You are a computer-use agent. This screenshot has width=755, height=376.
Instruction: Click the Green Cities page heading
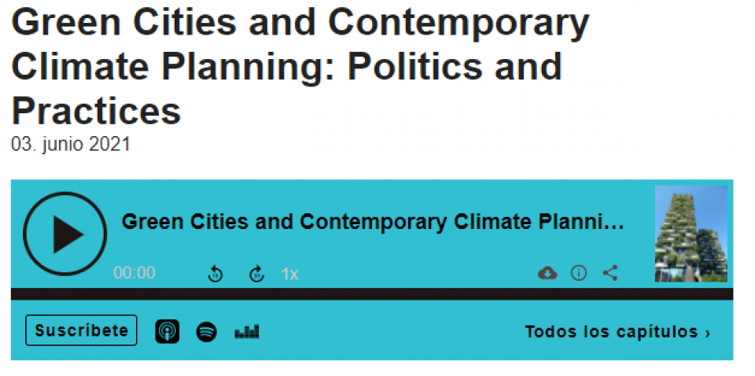(x=300, y=65)
